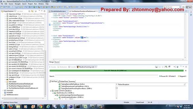Image resolution: width=193 pixels, height=109 pixels.
Task: Click the compare result icon beside Failure Exception
Action: click(185, 84)
